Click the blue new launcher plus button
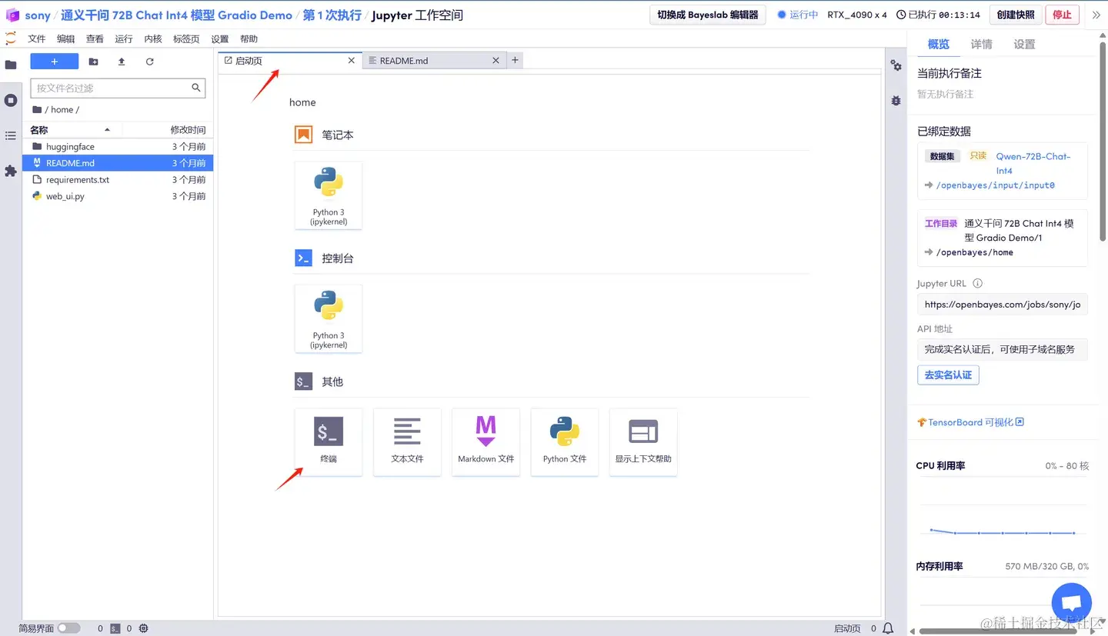Viewport: 1108px width, 636px height. (55, 62)
